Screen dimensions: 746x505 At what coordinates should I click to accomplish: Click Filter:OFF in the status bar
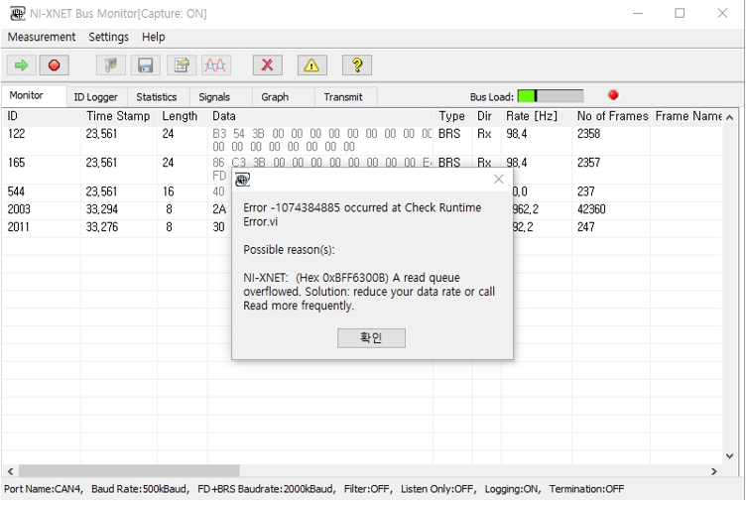[367, 489]
